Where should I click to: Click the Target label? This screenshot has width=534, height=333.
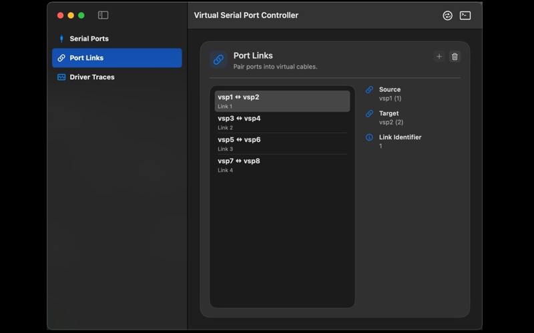[x=388, y=113]
